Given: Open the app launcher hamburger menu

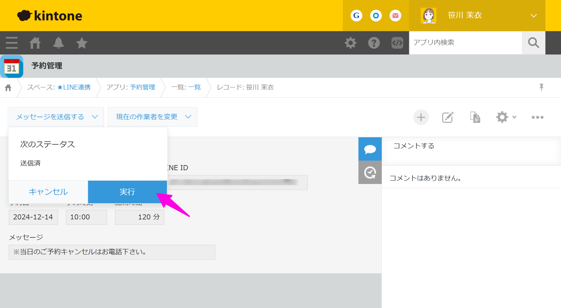Looking at the screenshot, I should tap(11, 43).
